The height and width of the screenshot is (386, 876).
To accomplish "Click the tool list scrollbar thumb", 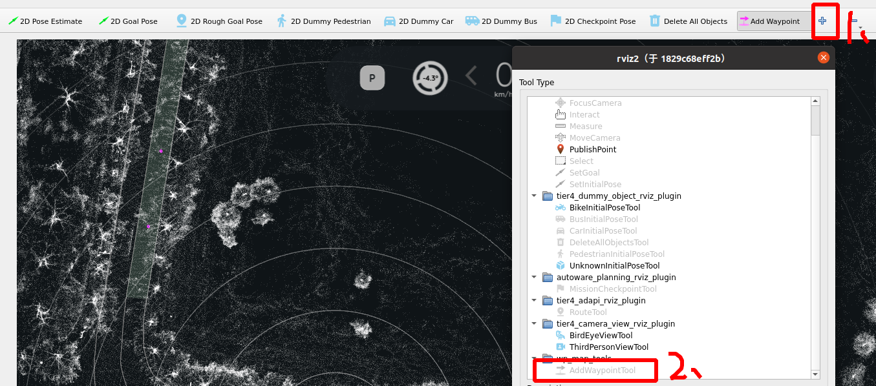I will click(x=815, y=121).
